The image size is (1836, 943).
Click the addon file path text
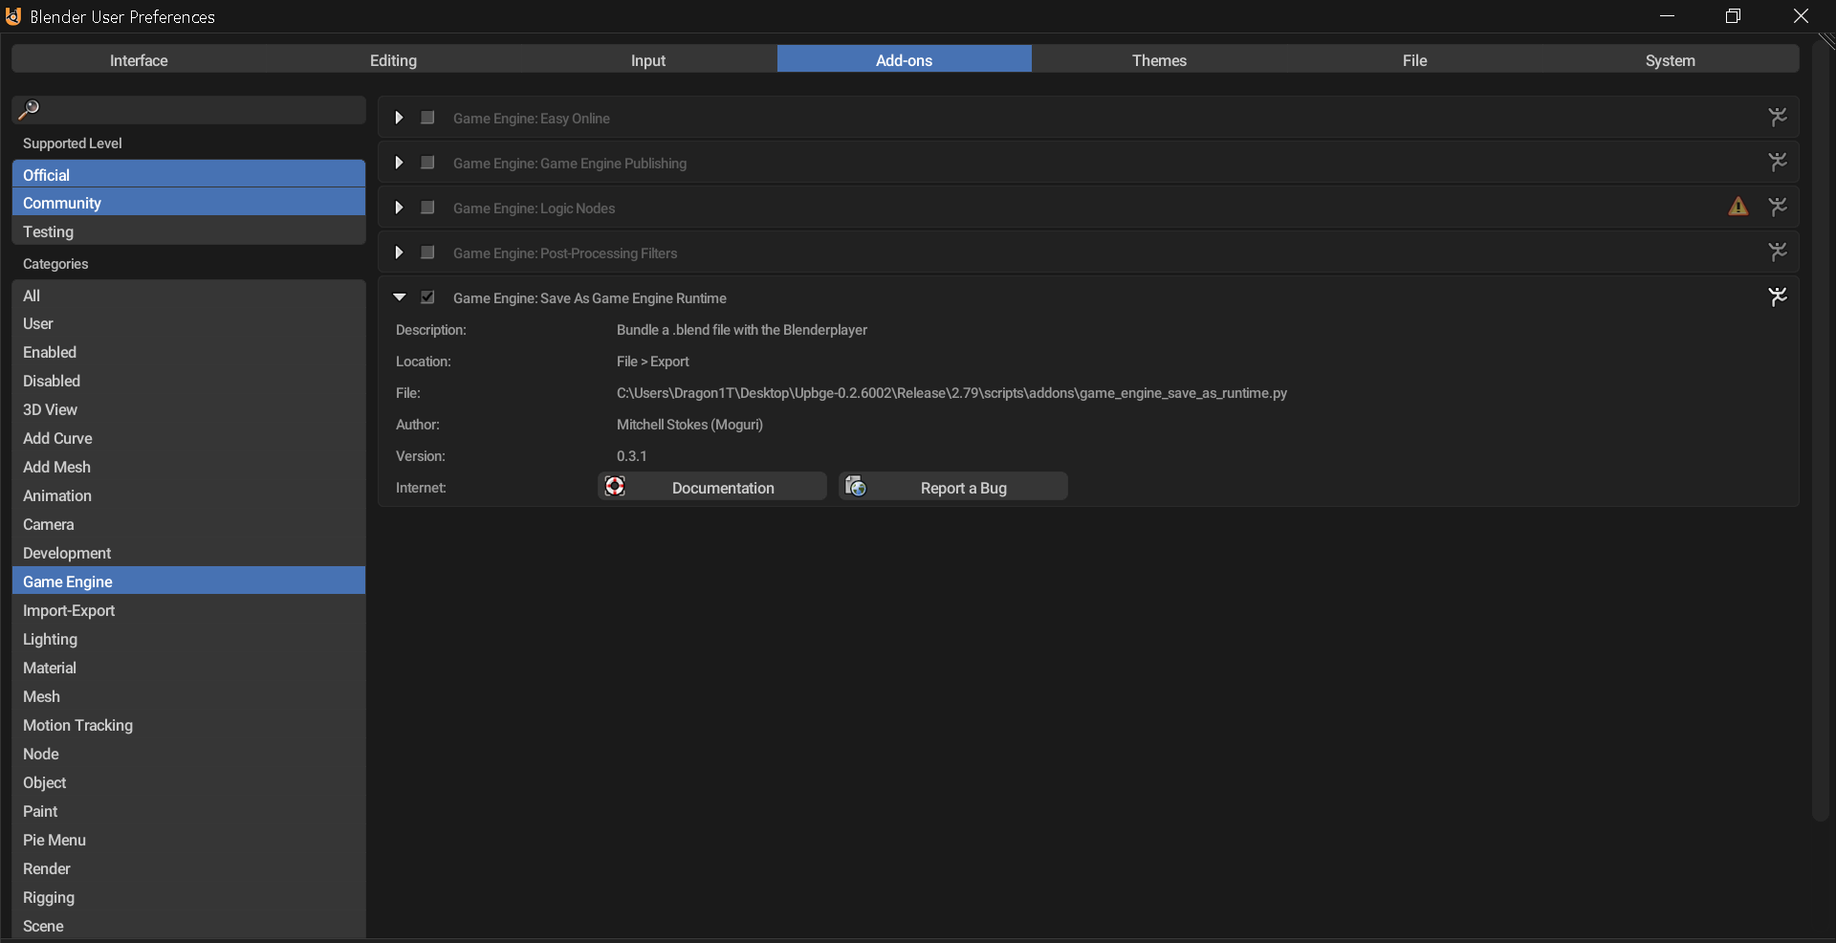coord(951,393)
